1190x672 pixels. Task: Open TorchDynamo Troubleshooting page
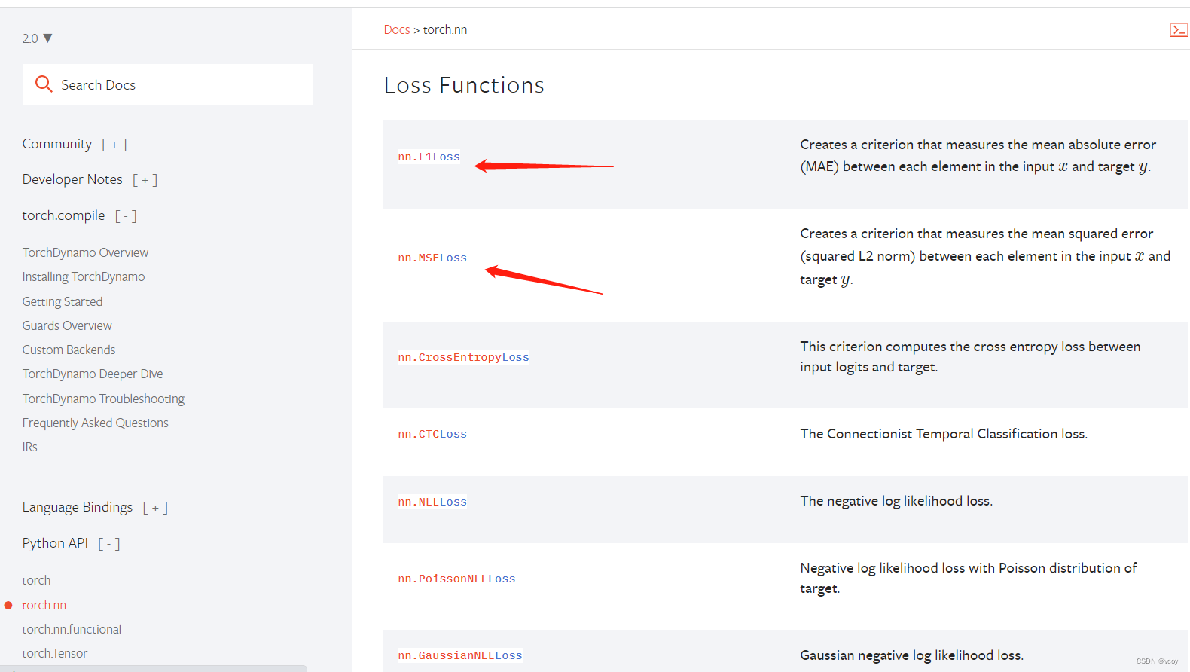[103, 399]
